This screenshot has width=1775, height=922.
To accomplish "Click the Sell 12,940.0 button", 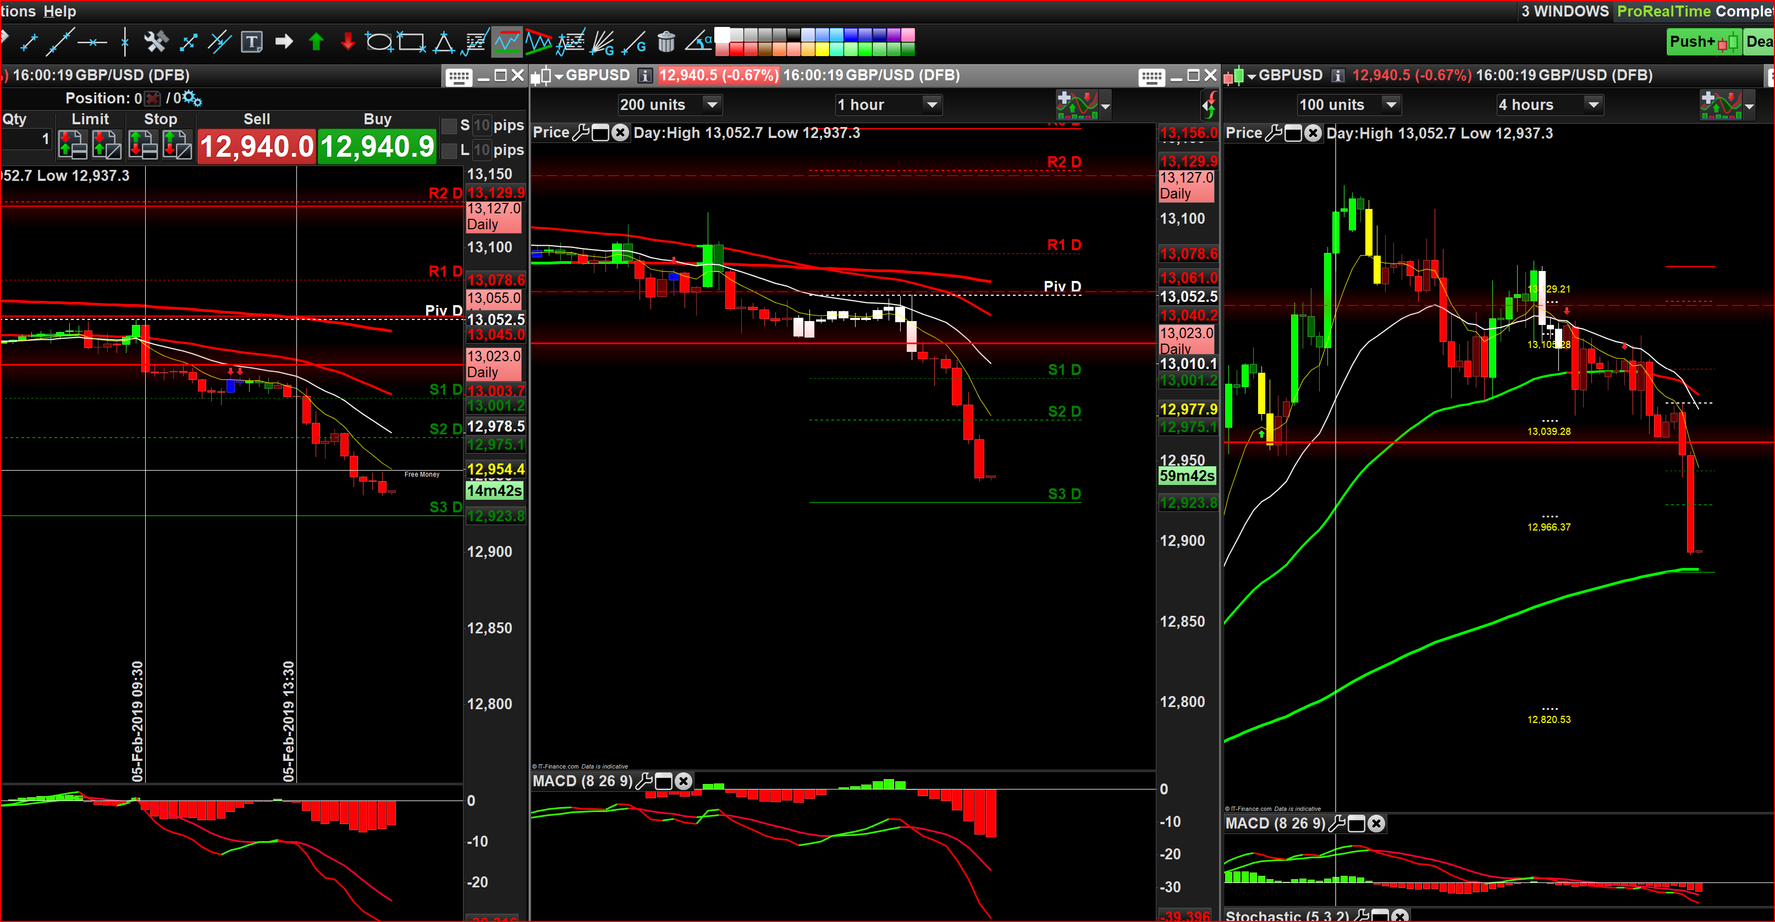I will coord(256,146).
